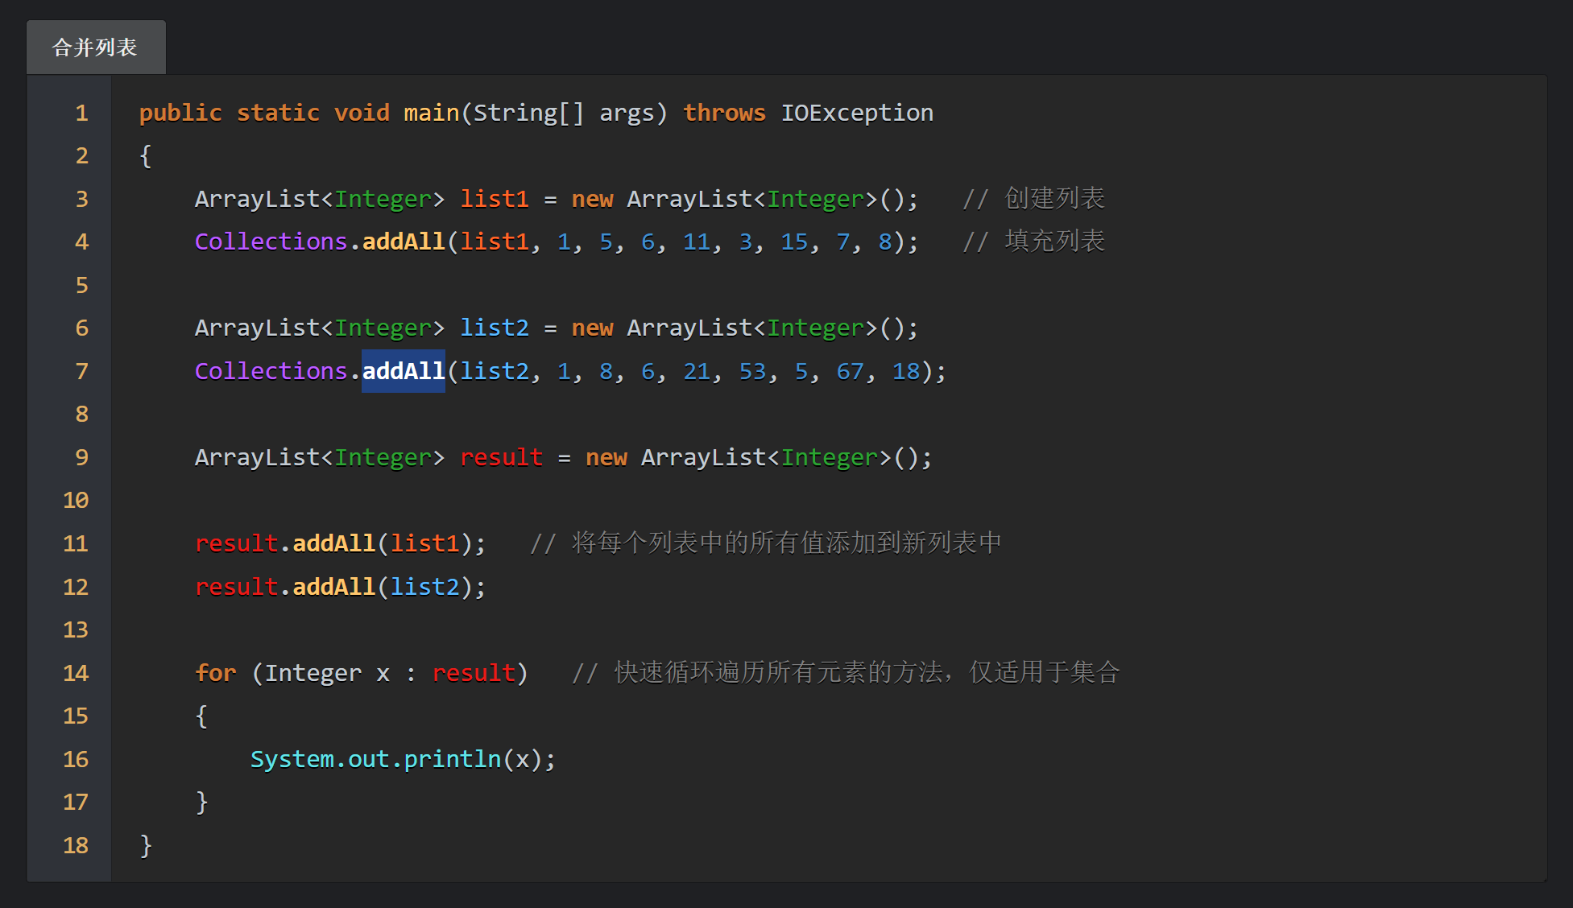
Task: Click result.addAll(list1) call on line 11
Action: [x=338, y=543]
